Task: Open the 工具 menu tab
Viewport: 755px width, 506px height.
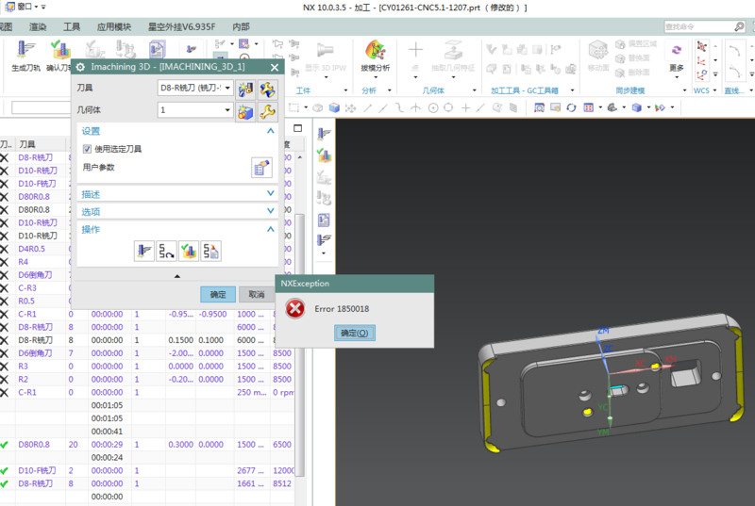Action: (x=72, y=27)
